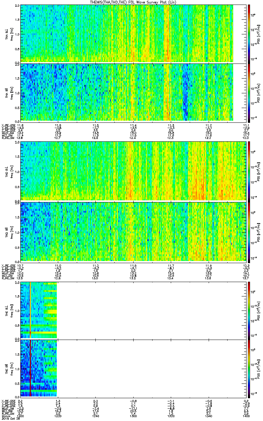Click the red vertical stripe in THE B-parallel panel
This screenshot has height=421, width=263.
click(x=31, y=368)
